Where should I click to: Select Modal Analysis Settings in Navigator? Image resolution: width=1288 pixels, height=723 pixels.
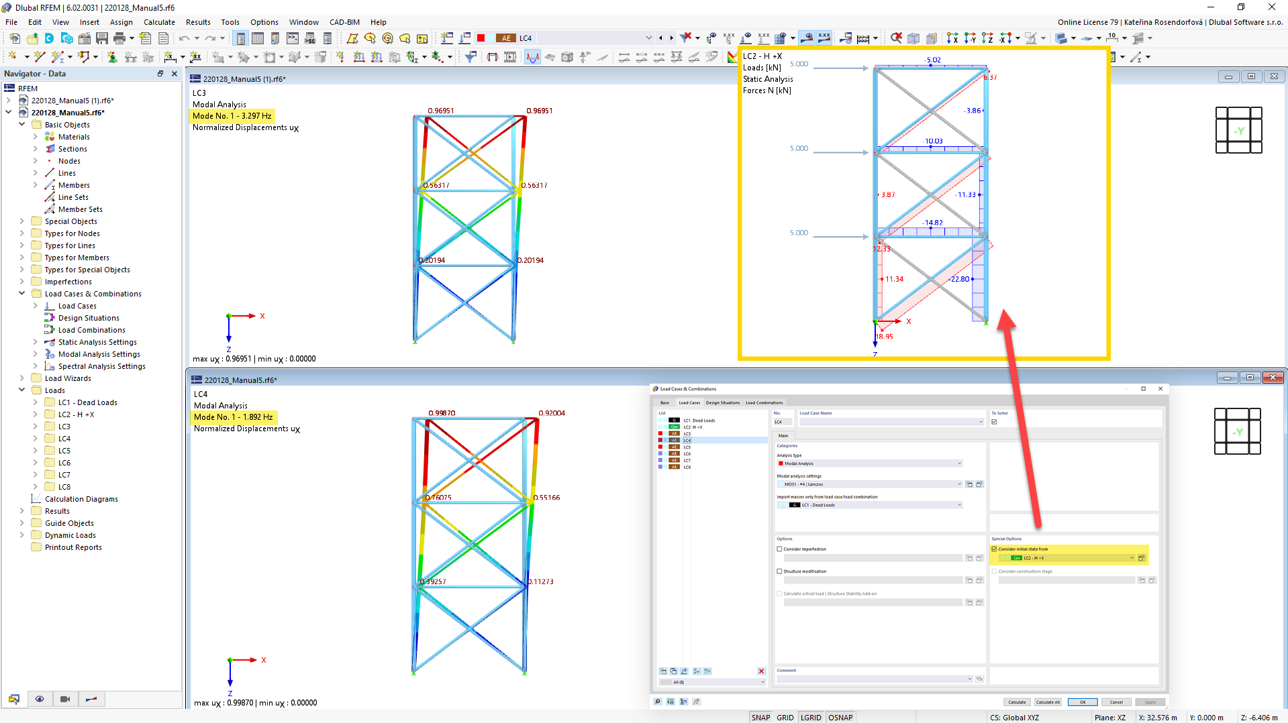99,354
